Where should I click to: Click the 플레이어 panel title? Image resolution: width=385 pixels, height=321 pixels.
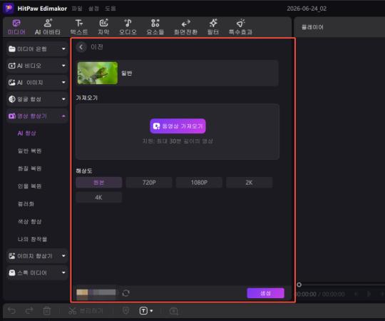tap(312, 27)
